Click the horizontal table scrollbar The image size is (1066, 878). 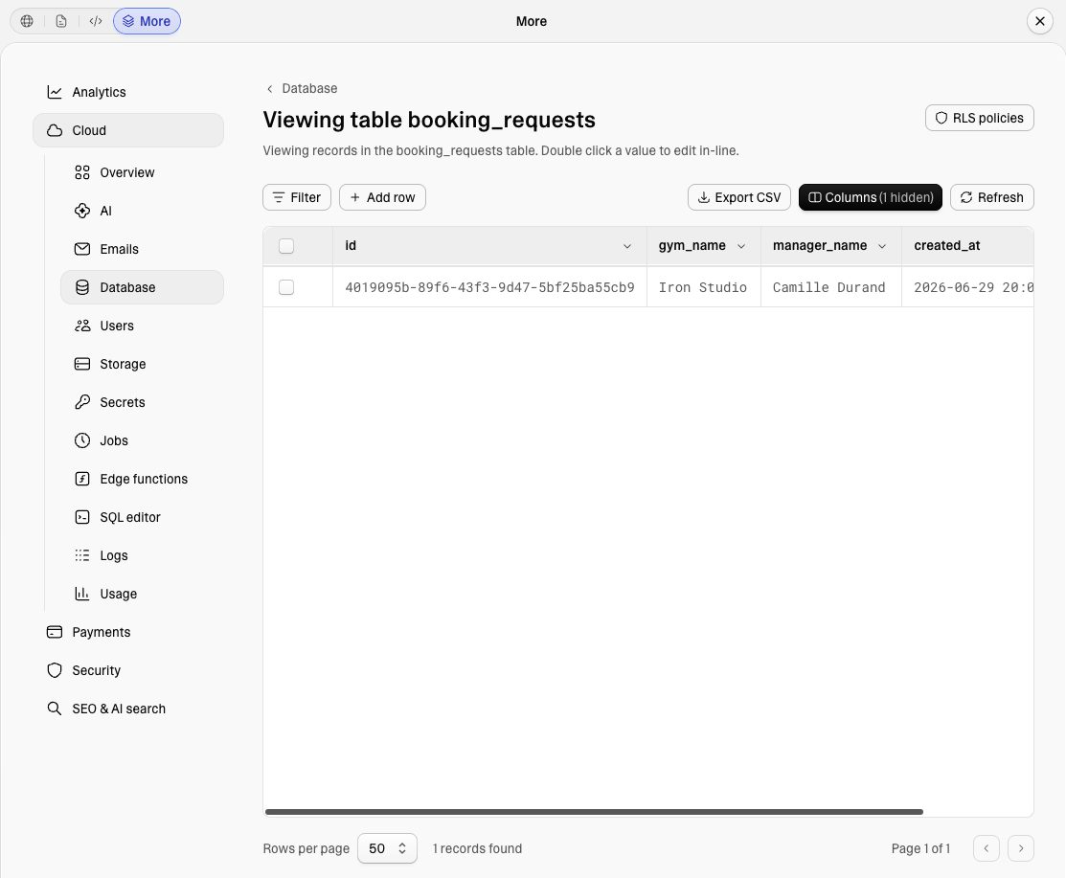coord(594,811)
